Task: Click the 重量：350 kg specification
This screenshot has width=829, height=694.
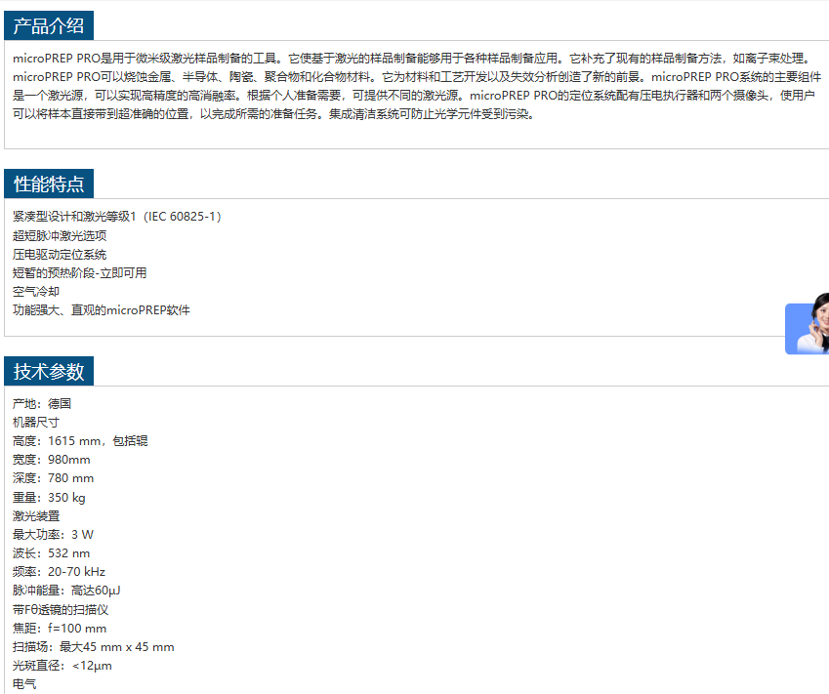Action: tap(49, 498)
